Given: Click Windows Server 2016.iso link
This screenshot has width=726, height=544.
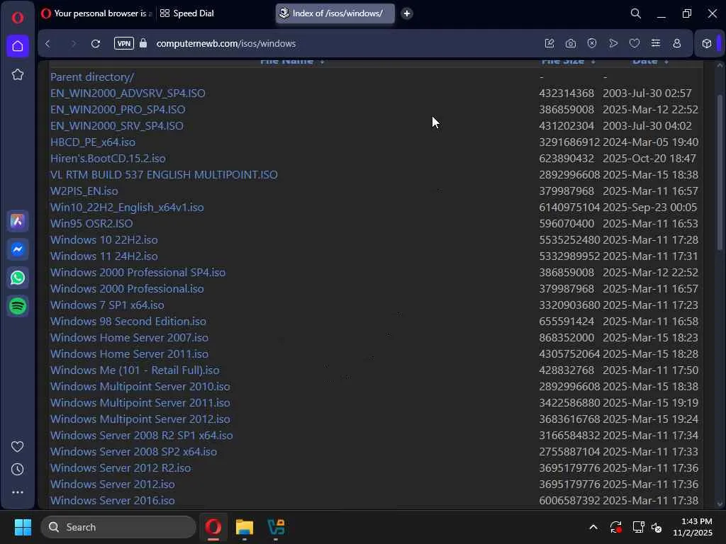Looking at the screenshot, I should pyautogui.click(x=113, y=501).
